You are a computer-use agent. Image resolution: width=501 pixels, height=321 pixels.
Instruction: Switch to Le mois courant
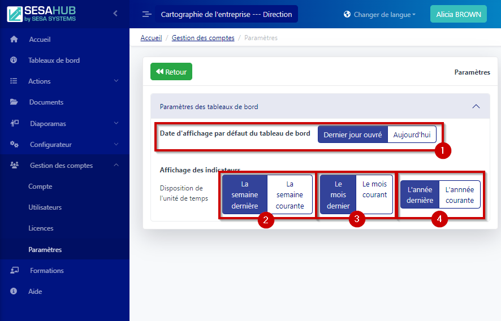point(374,189)
